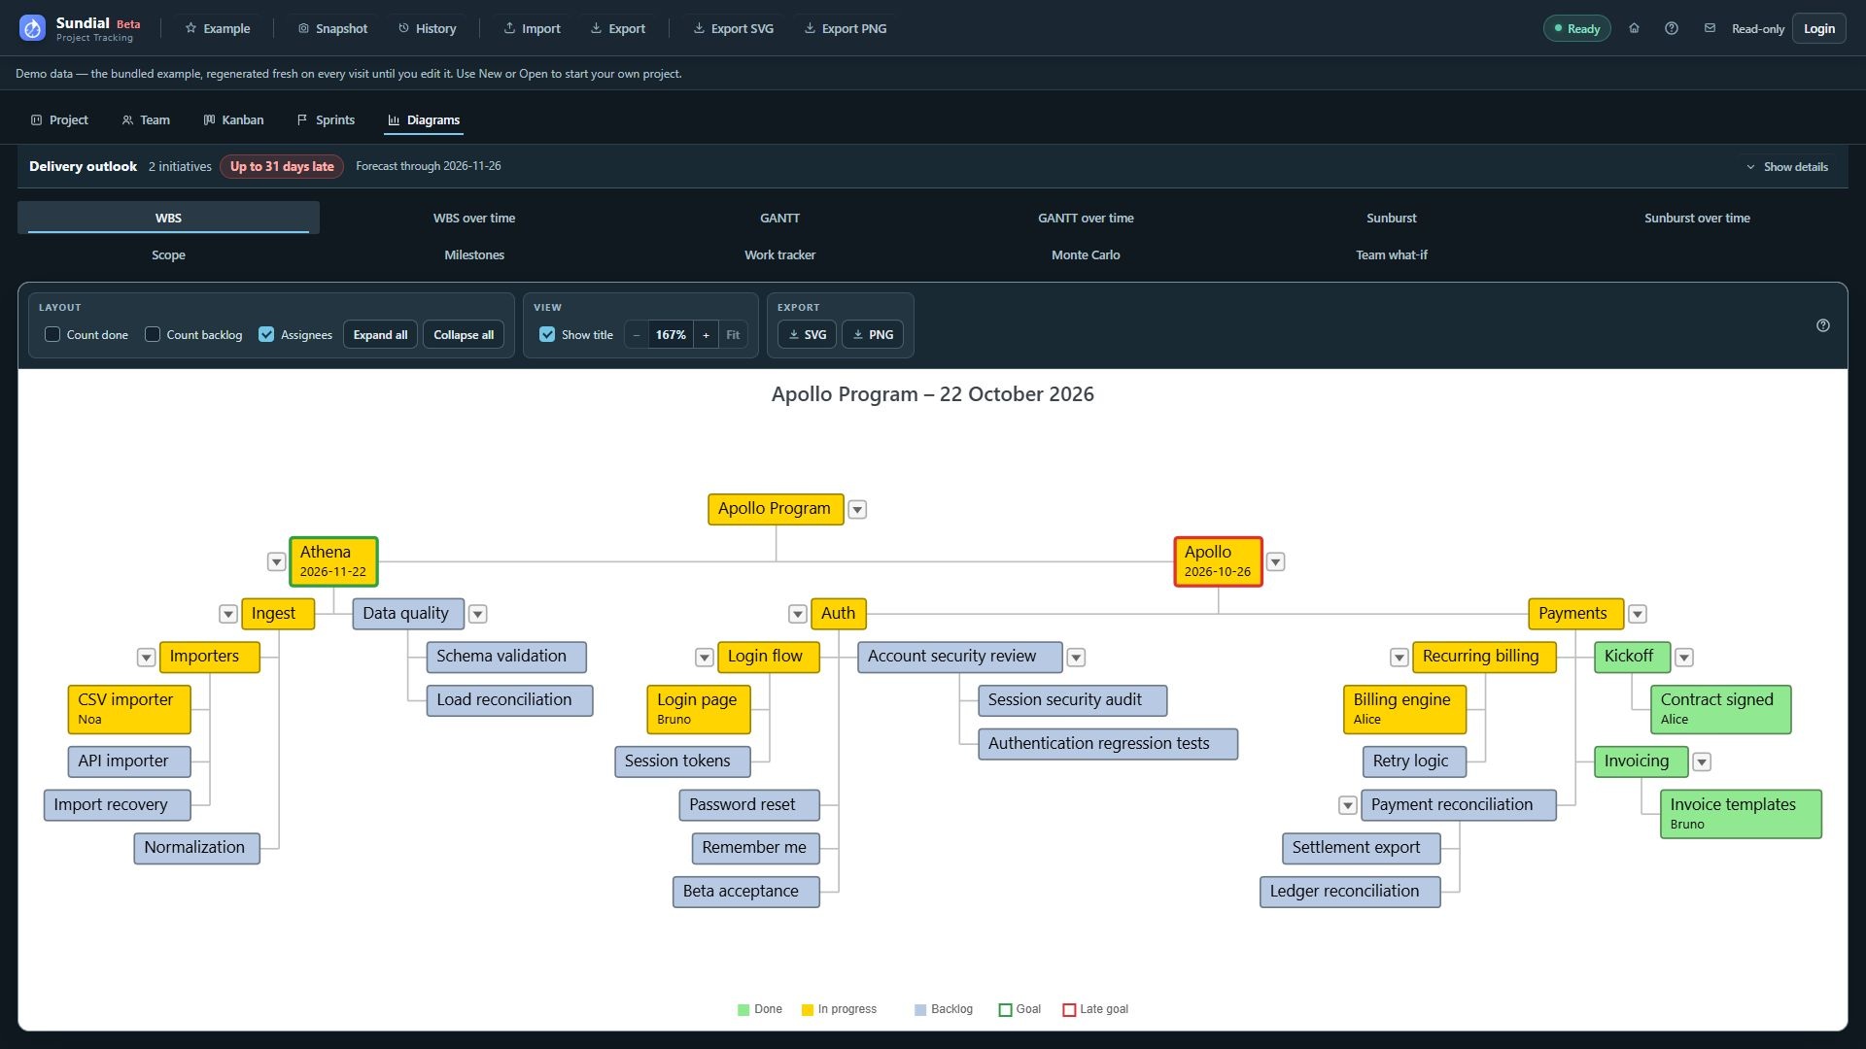The height and width of the screenshot is (1049, 1866).
Task: Export SVG from top toolbar
Action: point(733,28)
